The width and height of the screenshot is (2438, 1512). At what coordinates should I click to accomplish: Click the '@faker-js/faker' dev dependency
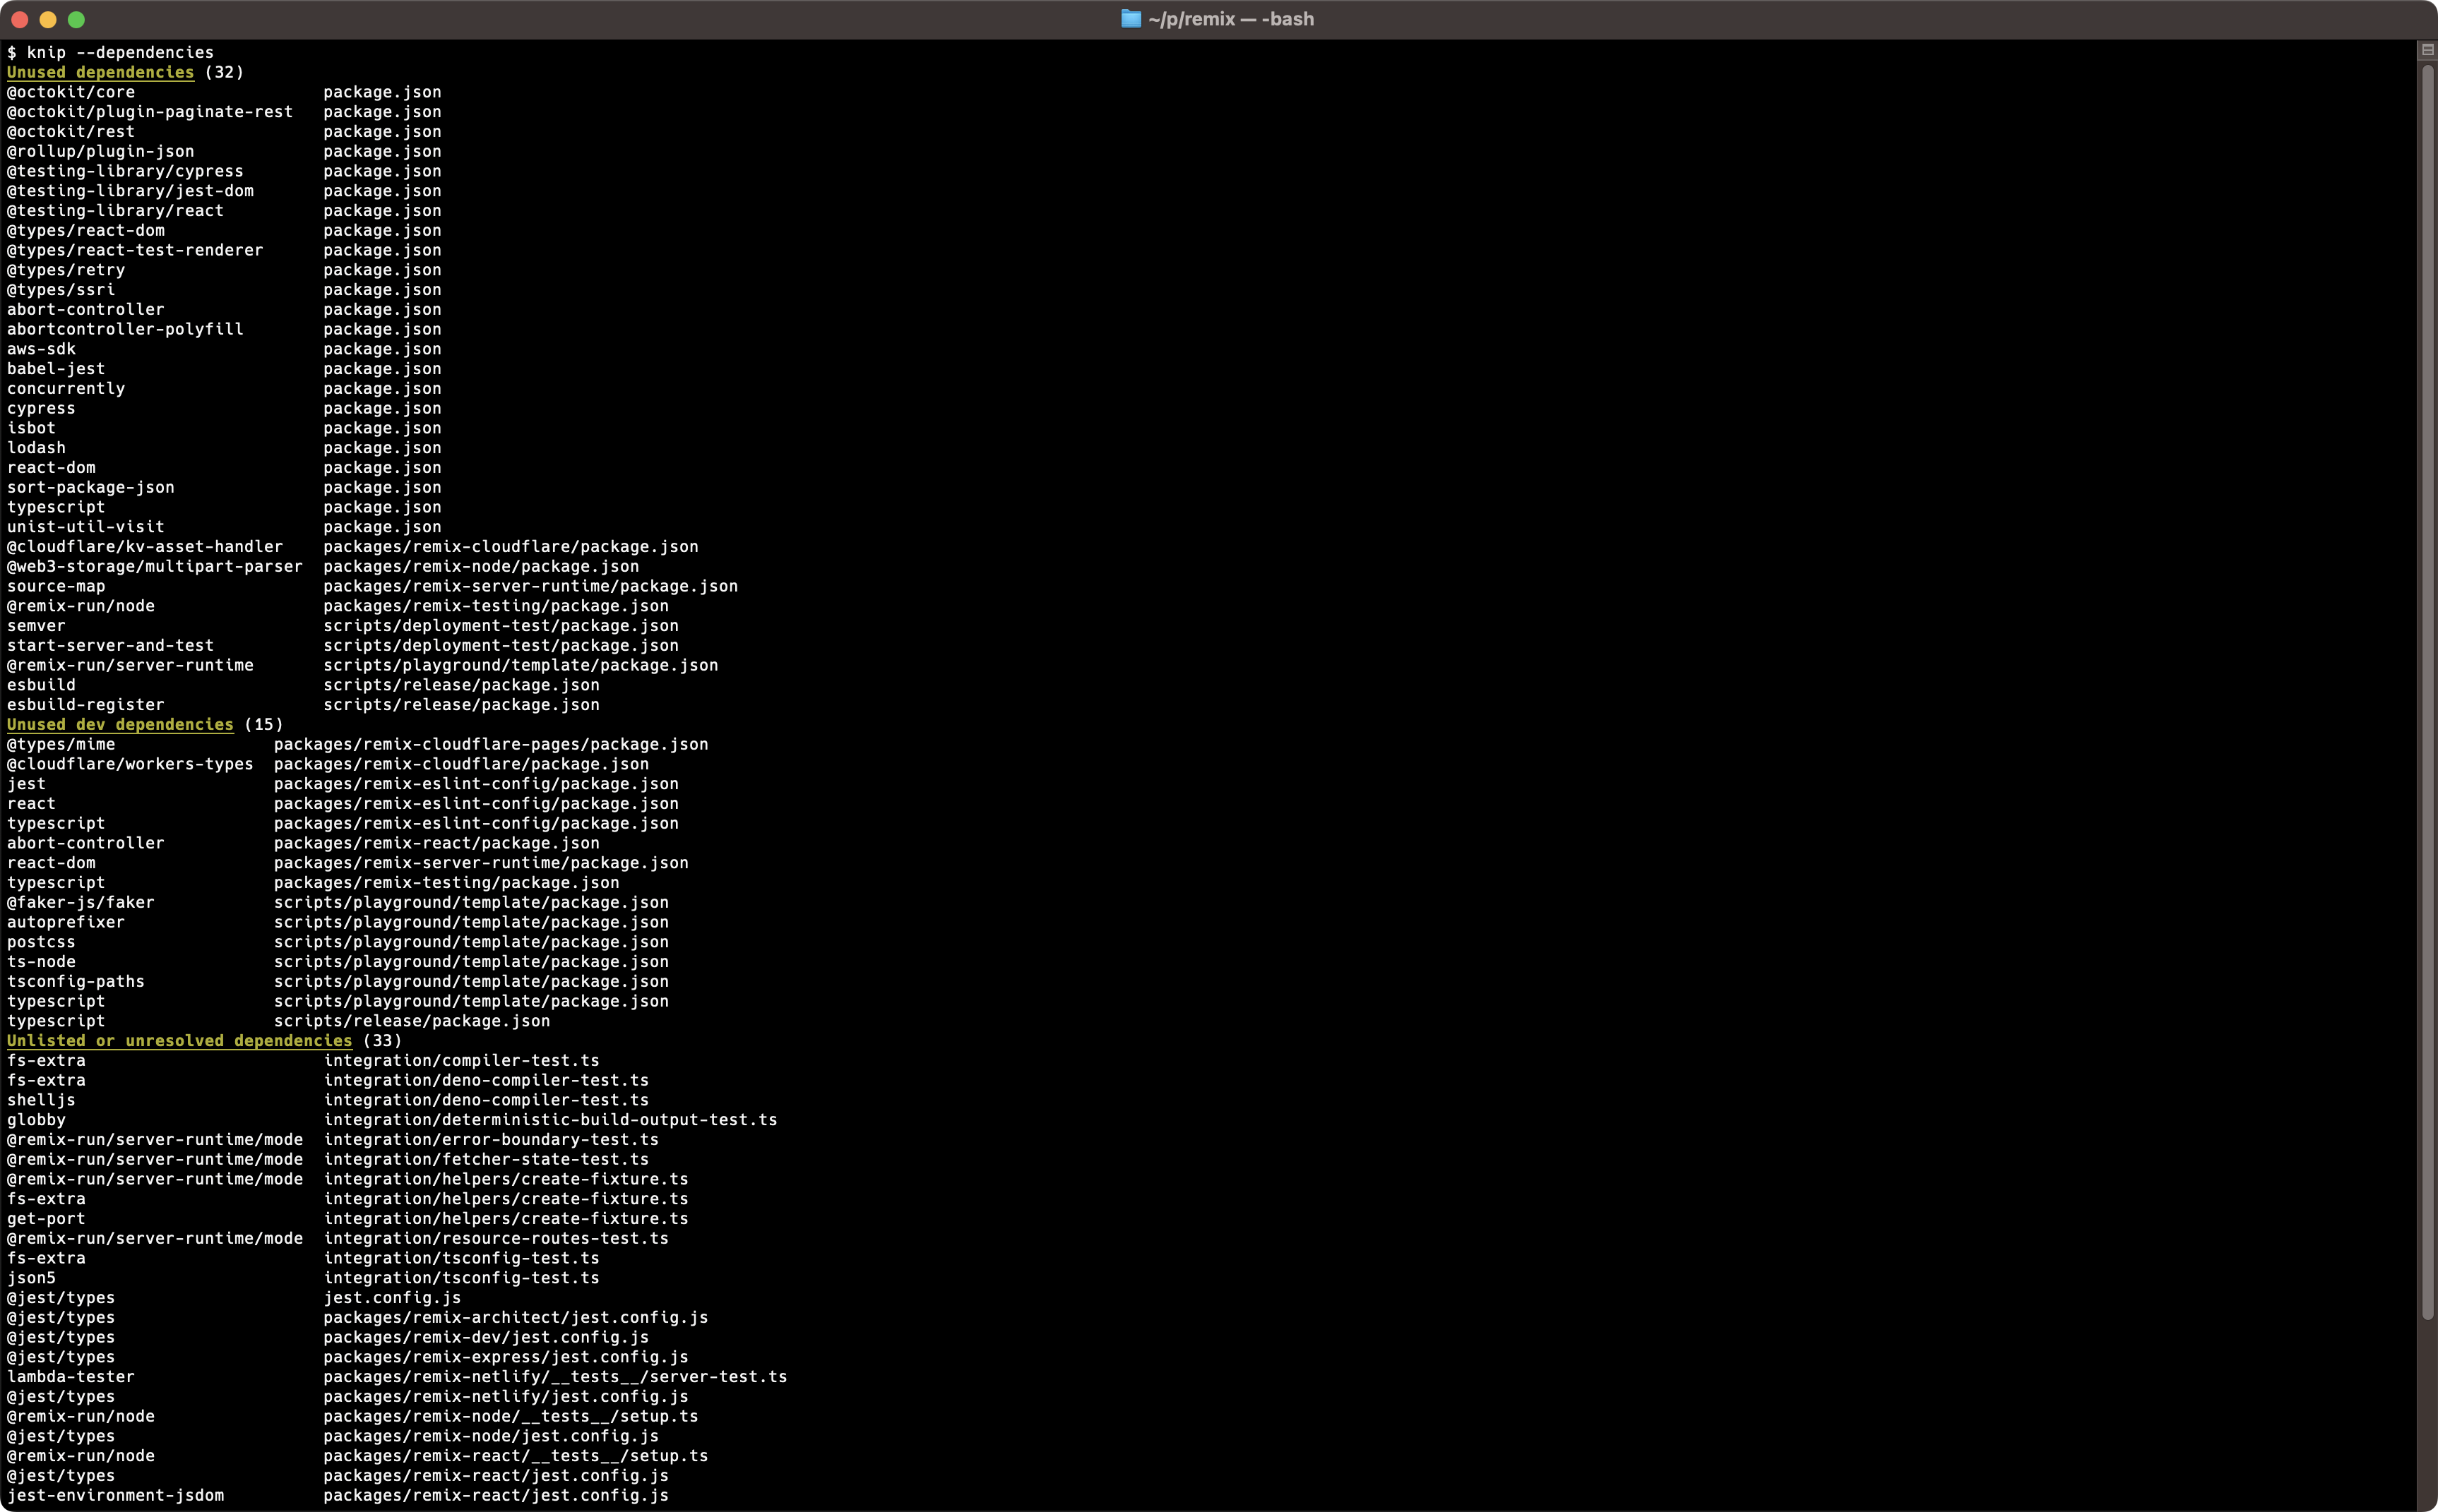(81, 902)
